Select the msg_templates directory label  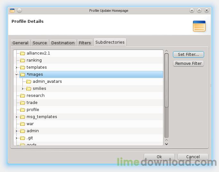(x=42, y=117)
